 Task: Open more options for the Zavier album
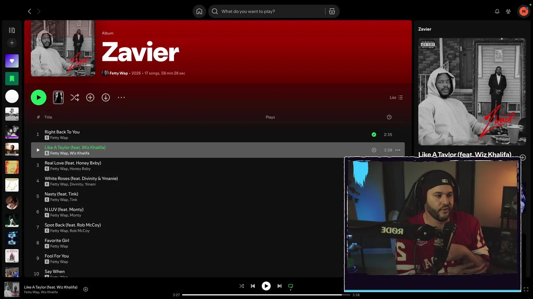coord(121,98)
